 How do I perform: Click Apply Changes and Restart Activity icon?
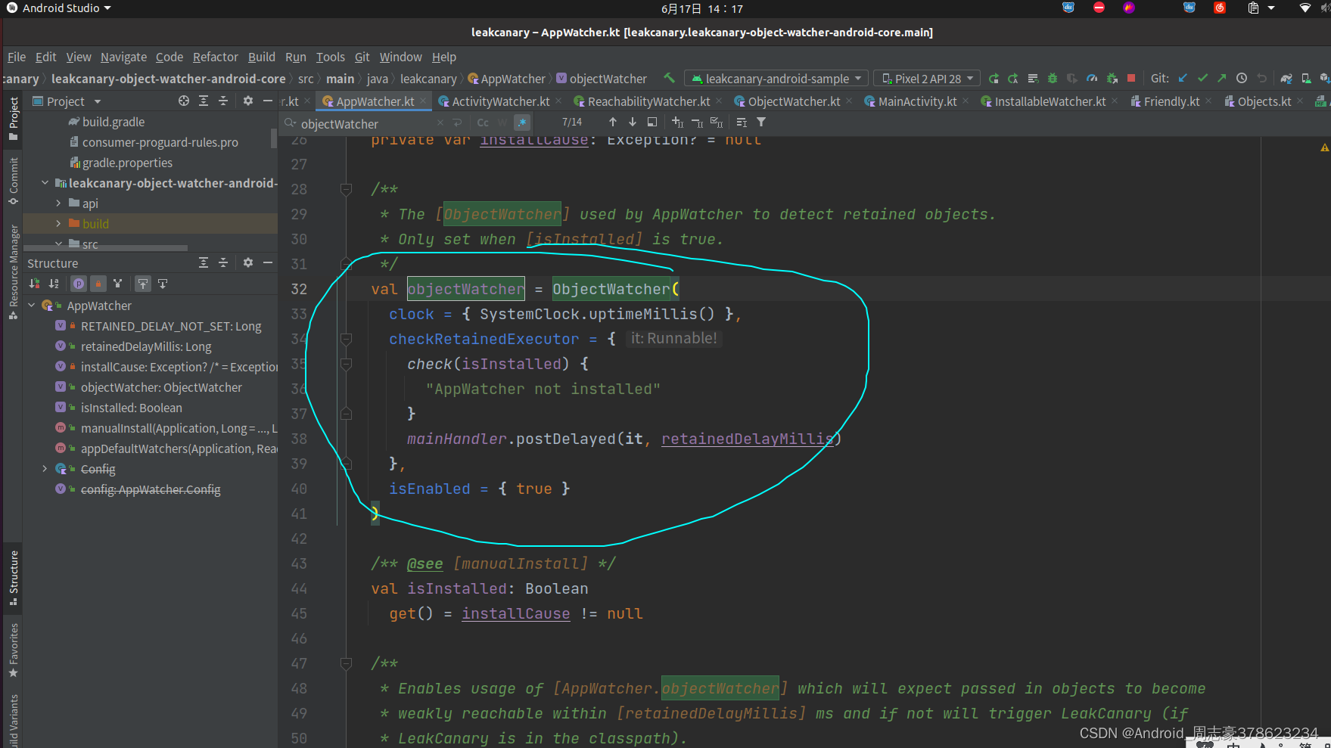click(1013, 78)
